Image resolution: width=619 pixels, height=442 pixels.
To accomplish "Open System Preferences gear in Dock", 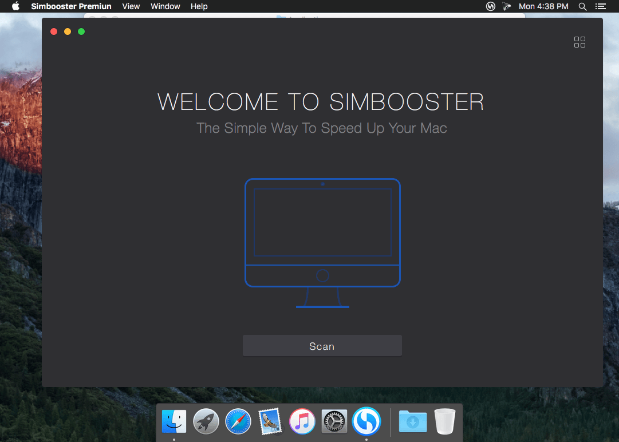I will point(334,421).
